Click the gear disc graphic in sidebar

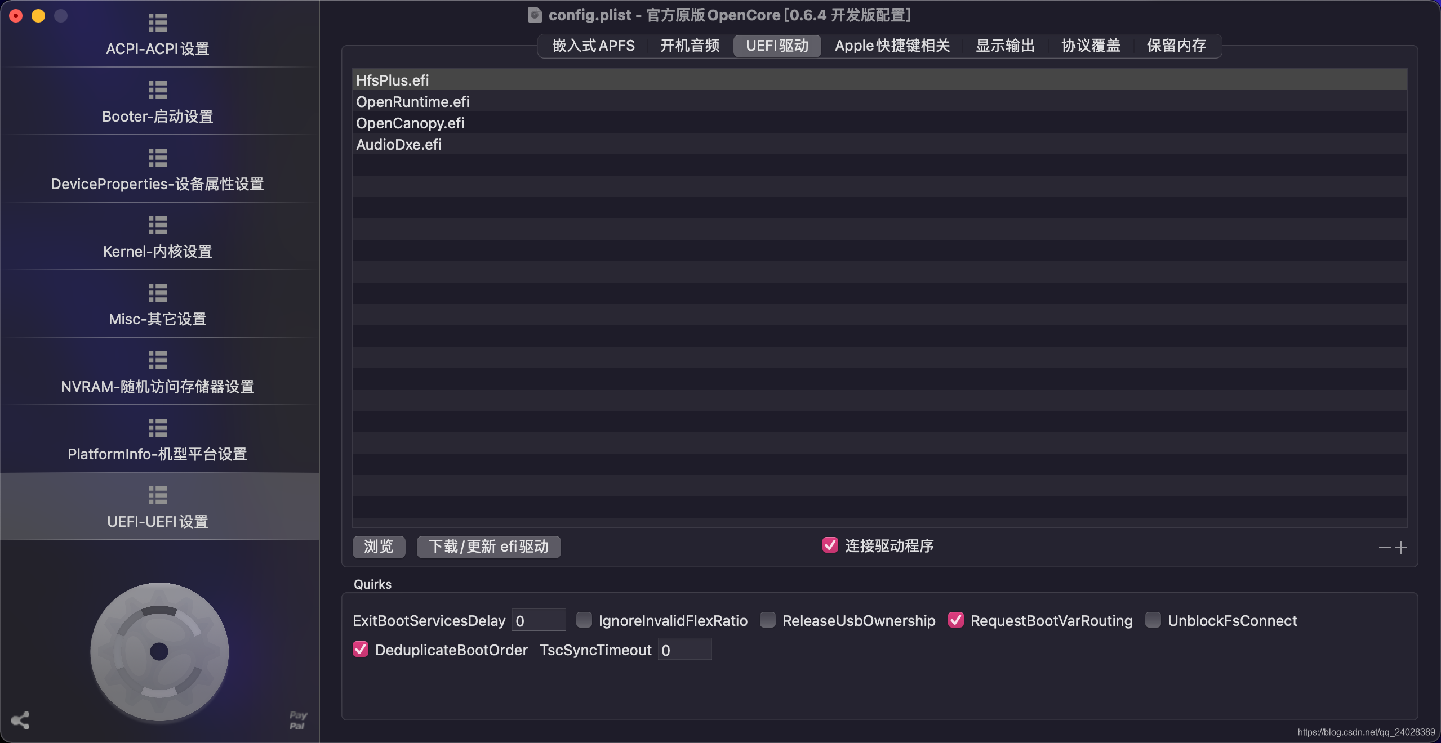(159, 652)
